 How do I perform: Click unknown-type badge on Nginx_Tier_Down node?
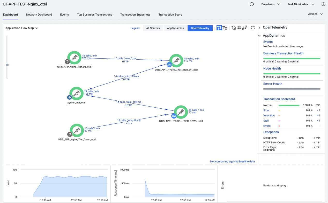pos(70,134)
